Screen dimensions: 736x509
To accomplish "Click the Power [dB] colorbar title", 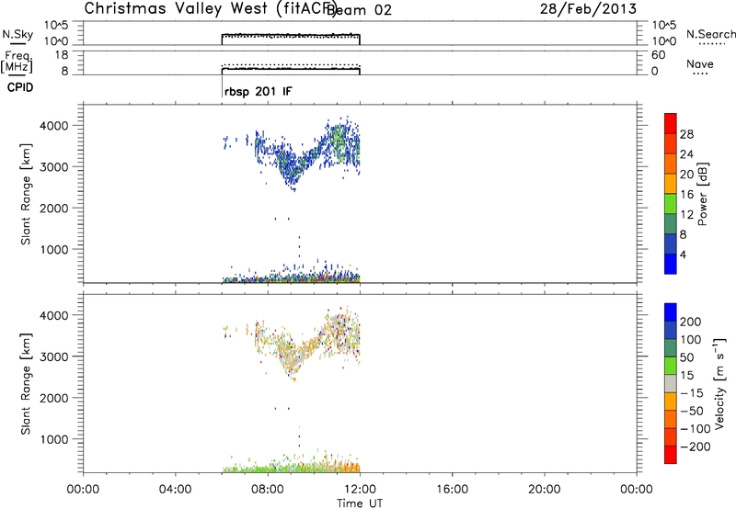I will pos(702,194).
